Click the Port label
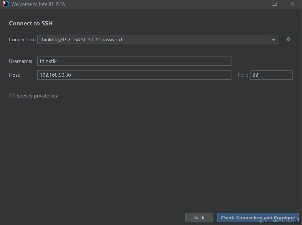The height and width of the screenshot is (225, 302). (243, 75)
